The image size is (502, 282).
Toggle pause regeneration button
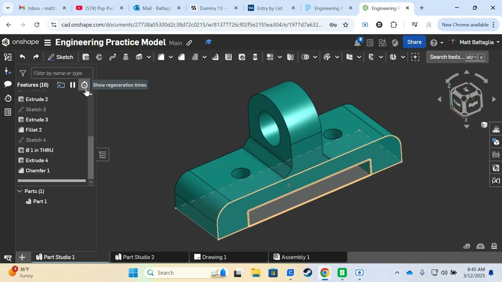pyautogui.click(x=73, y=85)
